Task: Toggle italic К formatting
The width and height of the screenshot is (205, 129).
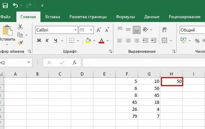Action: tap(47, 41)
